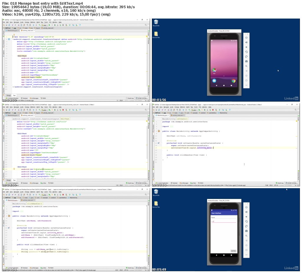The width and height of the screenshot is (302, 273).
Task: Toggle Terminal tool window in 00:01:00 frame
Action: click(x=24, y=98)
